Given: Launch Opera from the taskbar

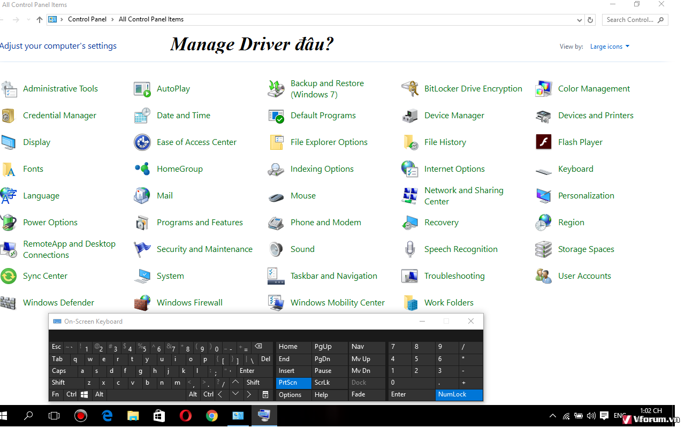Looking at the screenshot, I should point(185,416).
